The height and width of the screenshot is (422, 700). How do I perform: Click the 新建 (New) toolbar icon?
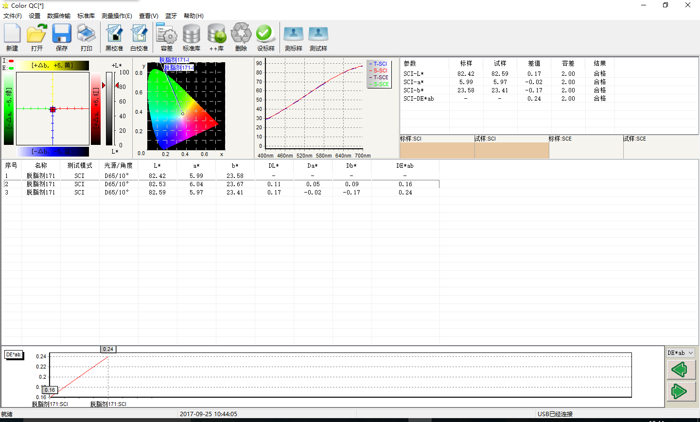(12, 37)
